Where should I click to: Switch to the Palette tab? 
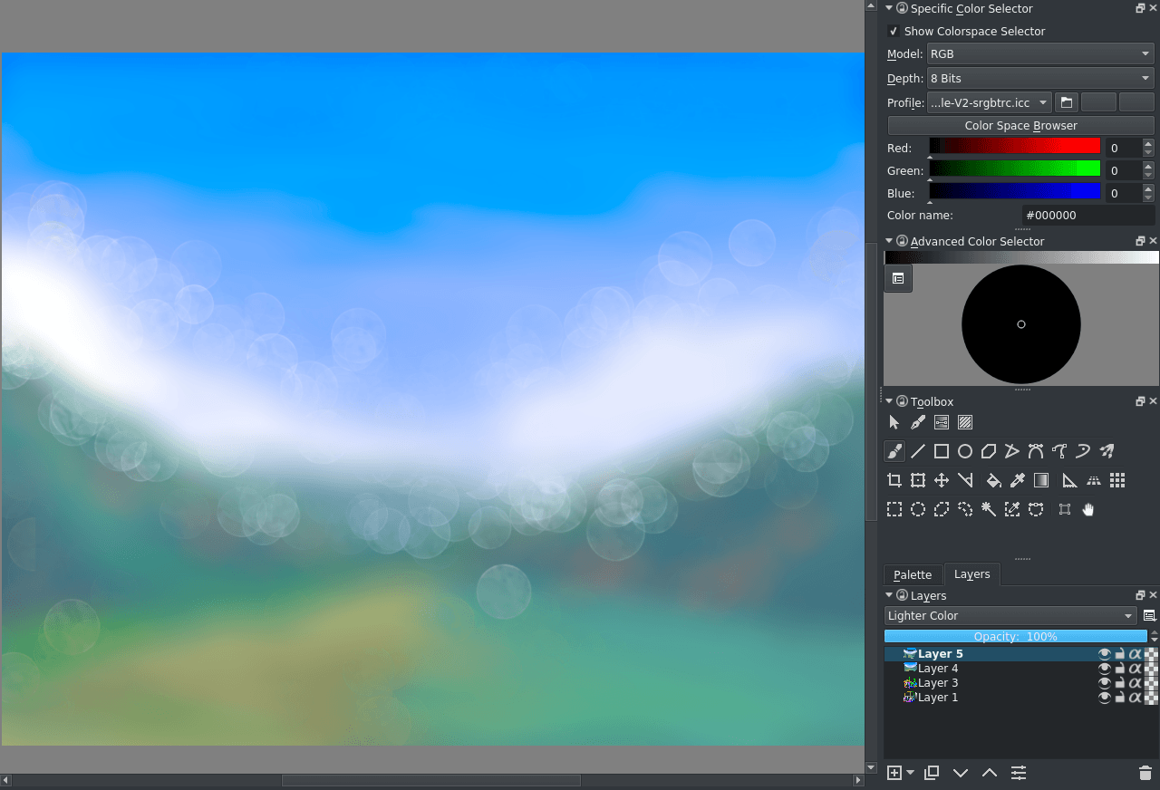pos(913,574)
